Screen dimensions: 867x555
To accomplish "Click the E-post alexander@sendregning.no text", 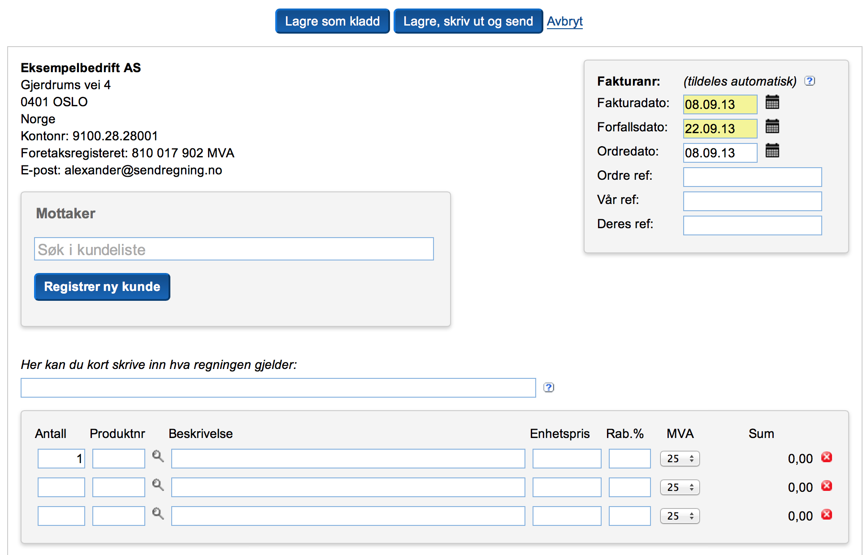I will [121, 170].
